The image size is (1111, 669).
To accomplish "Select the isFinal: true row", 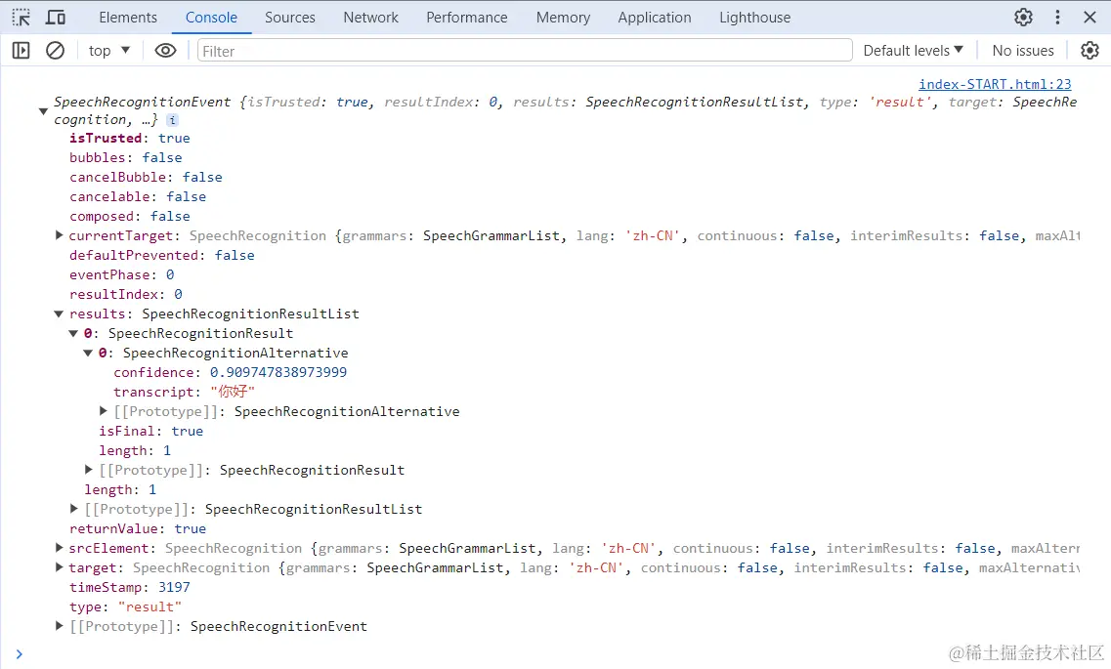I will click(x=150, y=431).
